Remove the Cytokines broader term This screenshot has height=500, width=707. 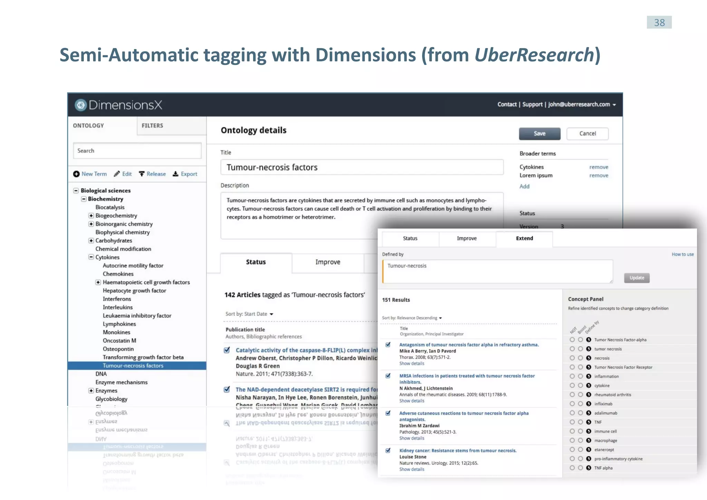[x=599, y=167]
